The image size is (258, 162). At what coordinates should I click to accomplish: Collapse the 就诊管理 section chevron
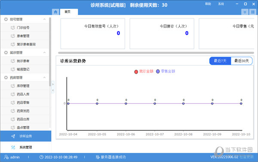[x=44, y=52]
